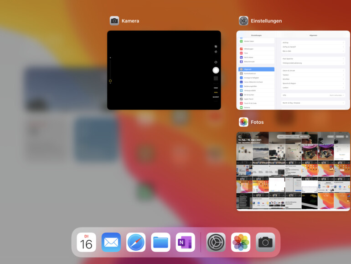351x264 pixels.
Task: Select Allgemein in the Einstellungen sidebar
Action: (256, 69)
